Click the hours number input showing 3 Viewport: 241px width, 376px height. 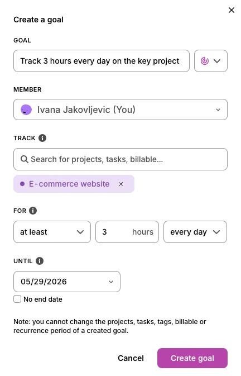(127, 232)
